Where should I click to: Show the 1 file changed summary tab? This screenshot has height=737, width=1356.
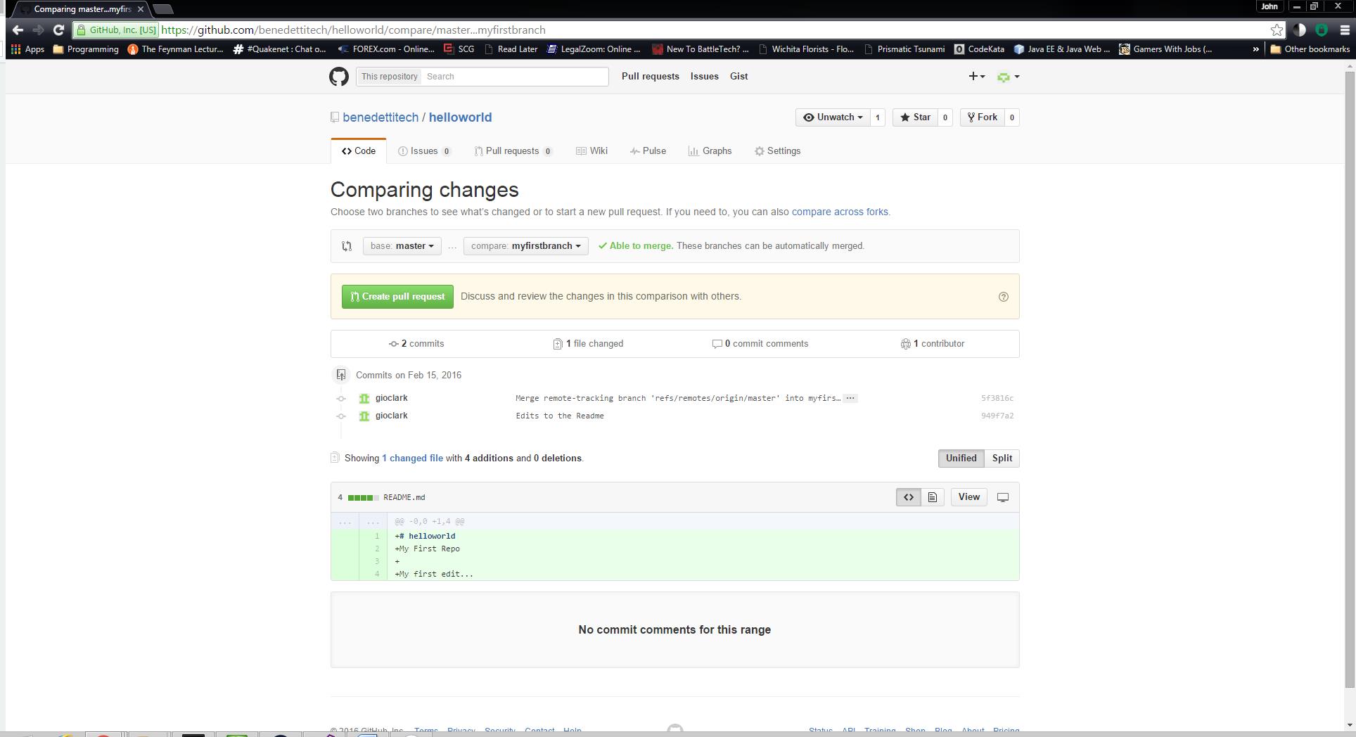coord(588,344)
